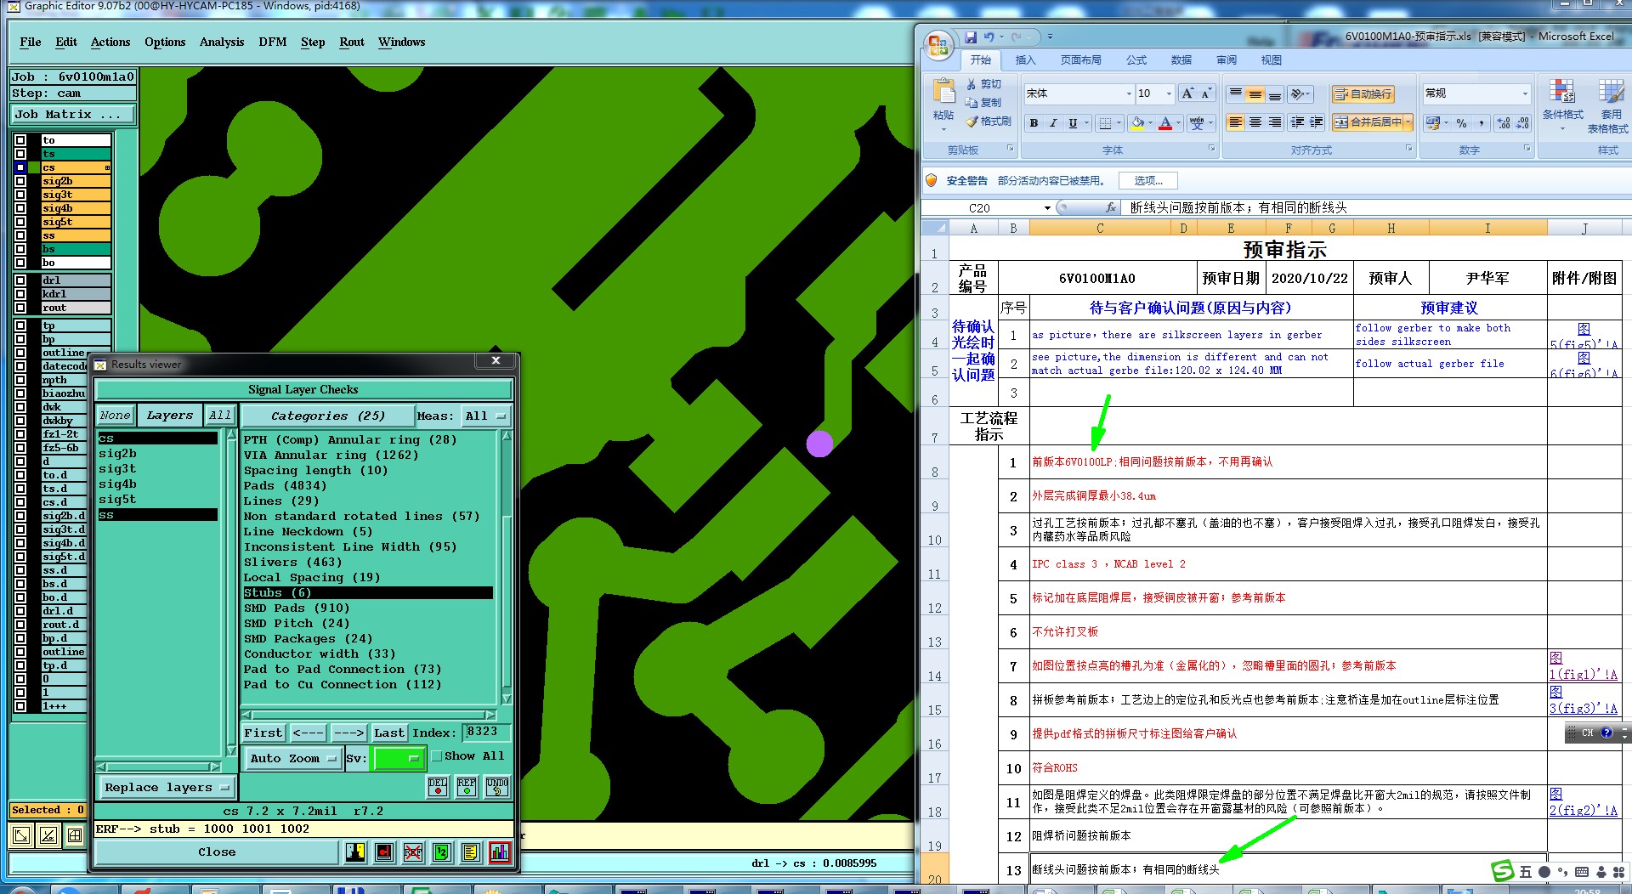The height and width of the screenshot is (894, 1632).
Task: Open the Meas All dropdown
Action: pyautogui.click(x=485, y=416)
